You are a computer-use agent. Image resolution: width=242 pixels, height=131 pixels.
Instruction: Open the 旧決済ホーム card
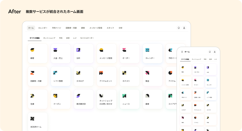(x=37, y=122)
